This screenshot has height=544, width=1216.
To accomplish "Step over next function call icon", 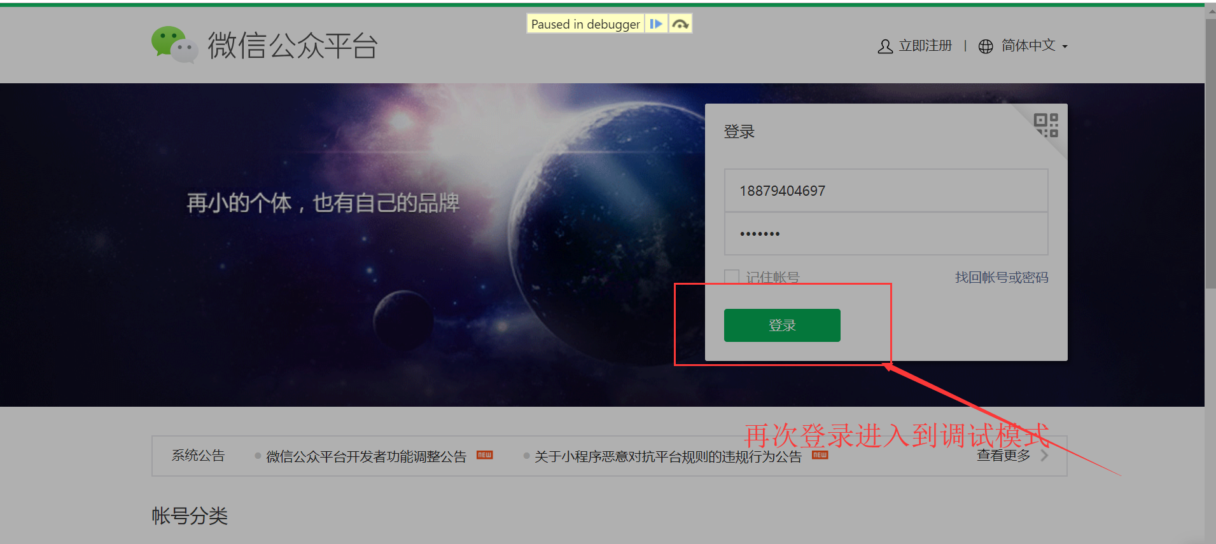I will pos(680,24).
